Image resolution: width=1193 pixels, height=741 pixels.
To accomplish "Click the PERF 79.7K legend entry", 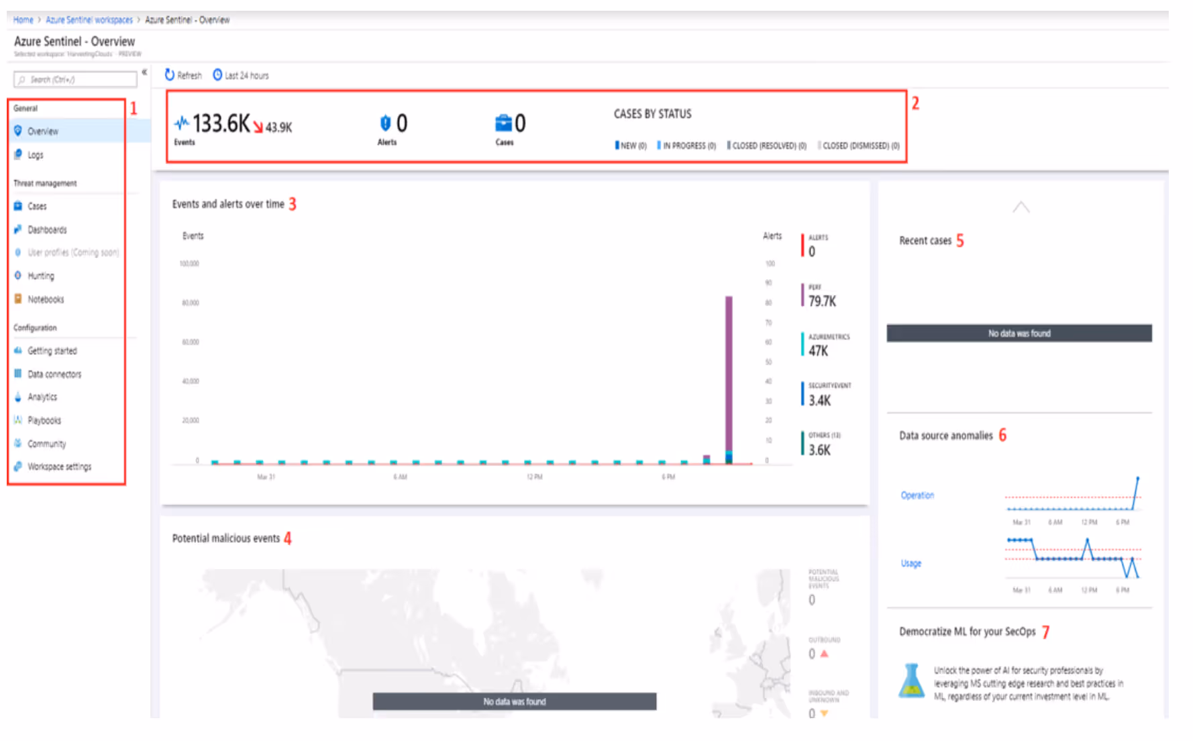I will coord(820,295).
